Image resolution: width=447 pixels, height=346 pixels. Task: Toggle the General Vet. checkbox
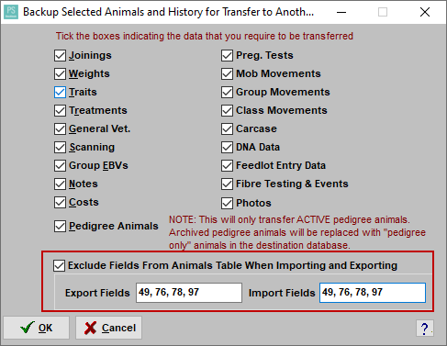(60, 129)
